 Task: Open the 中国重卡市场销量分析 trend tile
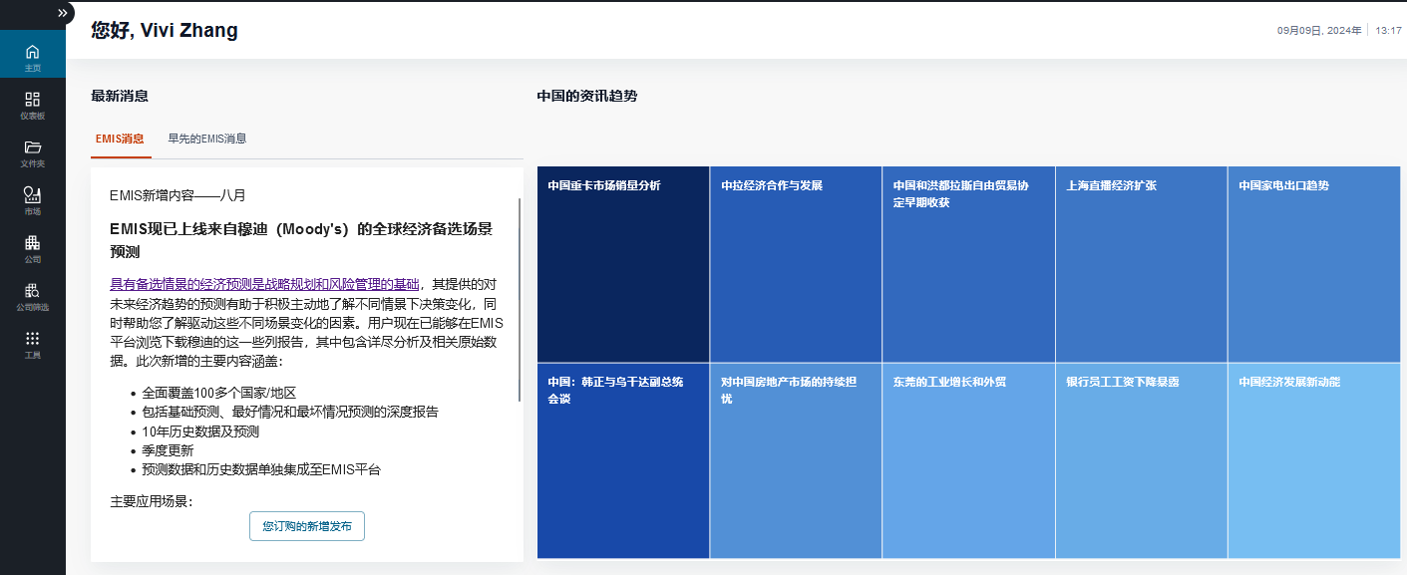click(x=622, y=264)
